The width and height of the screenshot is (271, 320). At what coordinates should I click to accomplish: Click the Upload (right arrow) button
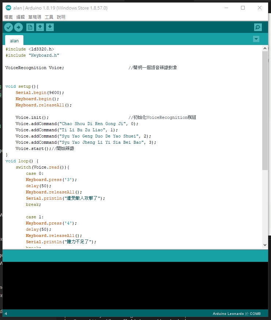pyautogui.click(x=18, y=27)
